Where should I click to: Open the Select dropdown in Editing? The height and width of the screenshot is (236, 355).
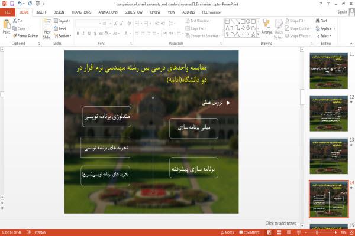(x=324, y=36)
